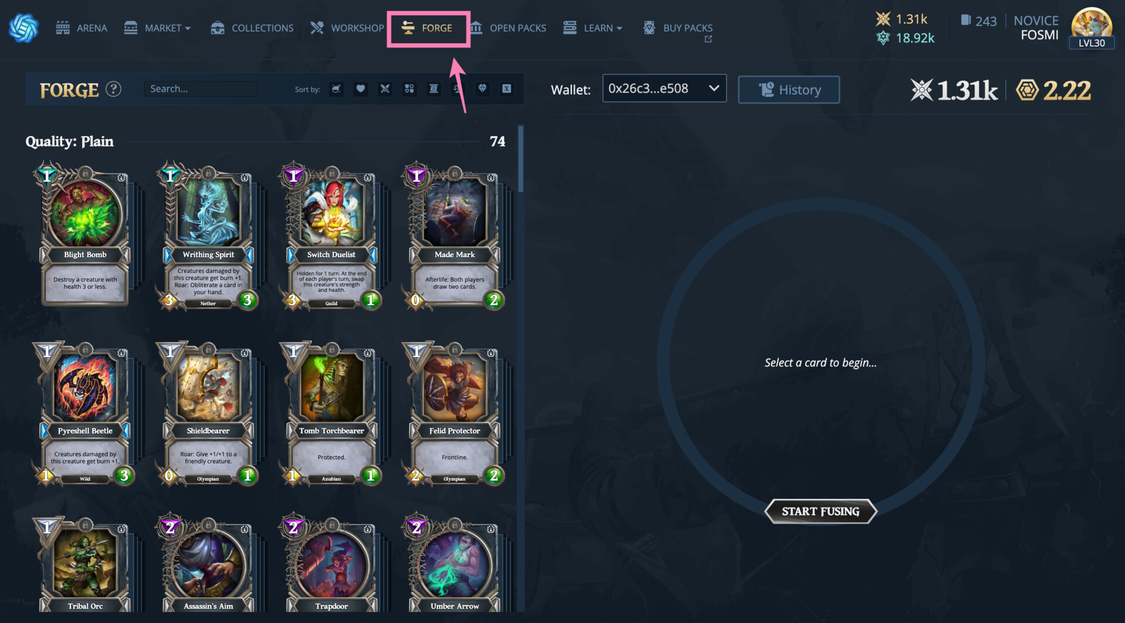Sort cards by diamond rarity icon

[x=482, y=89]
